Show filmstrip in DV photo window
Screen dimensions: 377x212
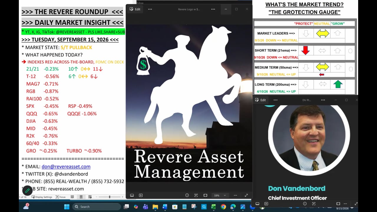point(257,203)
